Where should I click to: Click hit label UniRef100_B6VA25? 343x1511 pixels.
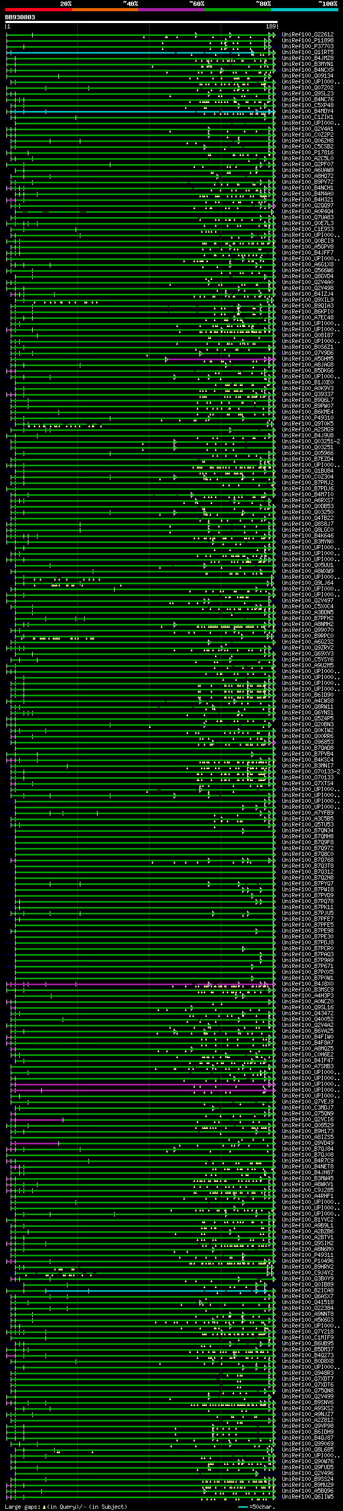click(308, 1031)
